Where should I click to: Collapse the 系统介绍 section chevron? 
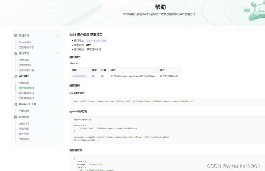pyautogui.click(x=58, y=35)
